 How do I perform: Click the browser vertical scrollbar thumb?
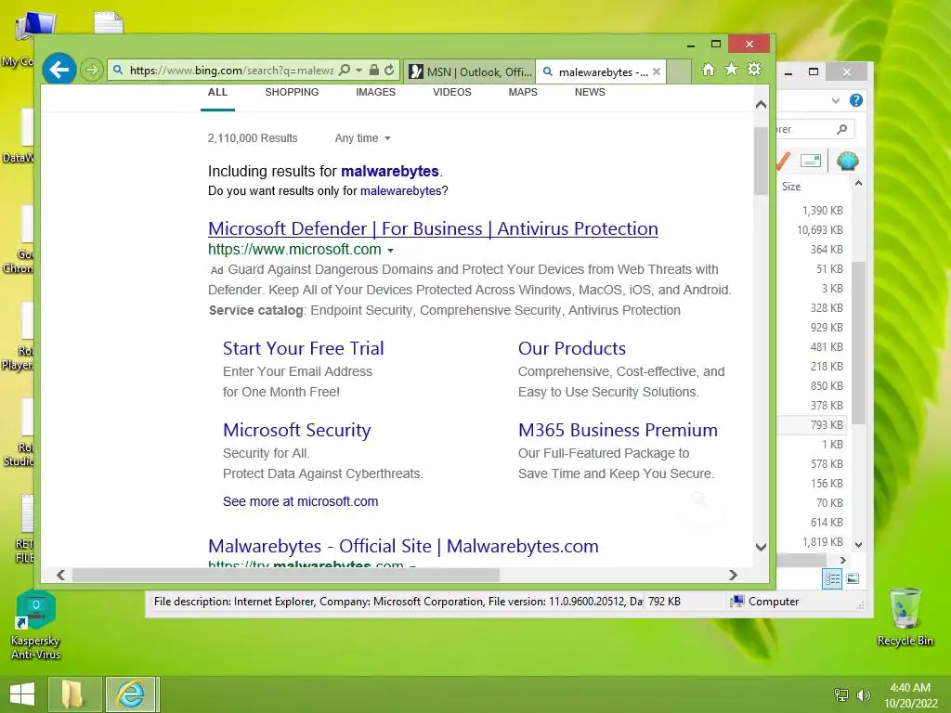762,161
